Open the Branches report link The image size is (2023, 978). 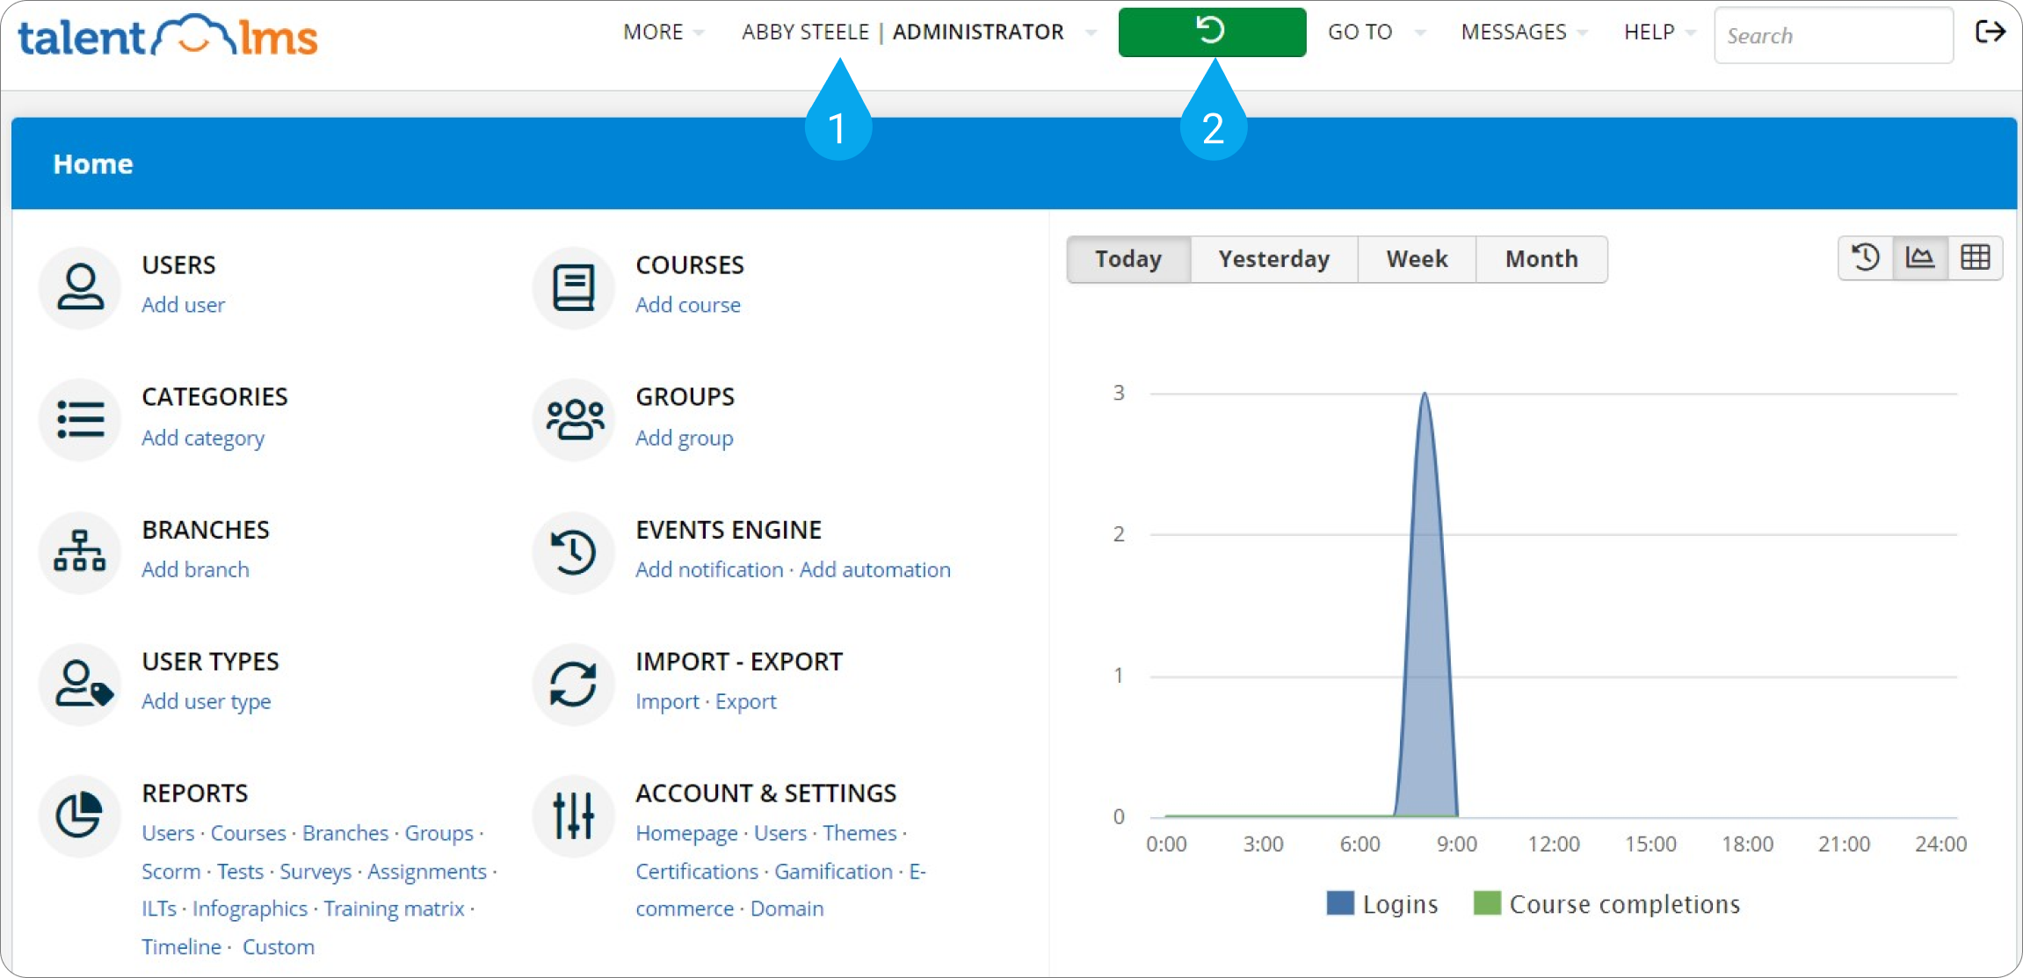click(345, 833)
